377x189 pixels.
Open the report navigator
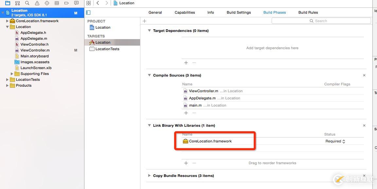tap(76, 3)
